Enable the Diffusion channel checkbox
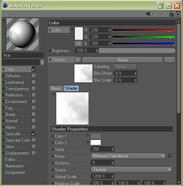 point(34,76)
